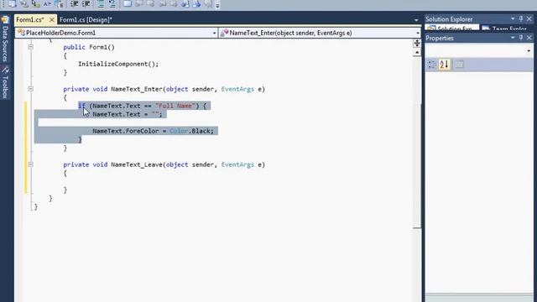Click the Display Parameter Info toolbar icon
537x302 pixels.
(24, 3)
